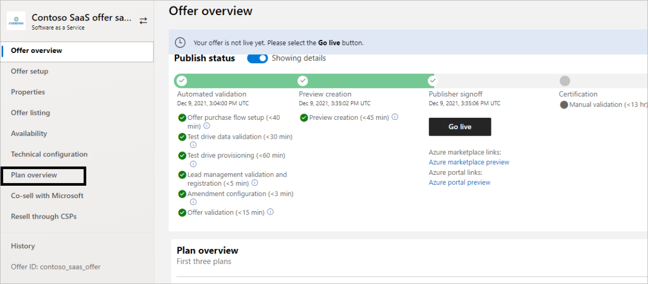Click info icon next to Offer validation

pos(271,212)
